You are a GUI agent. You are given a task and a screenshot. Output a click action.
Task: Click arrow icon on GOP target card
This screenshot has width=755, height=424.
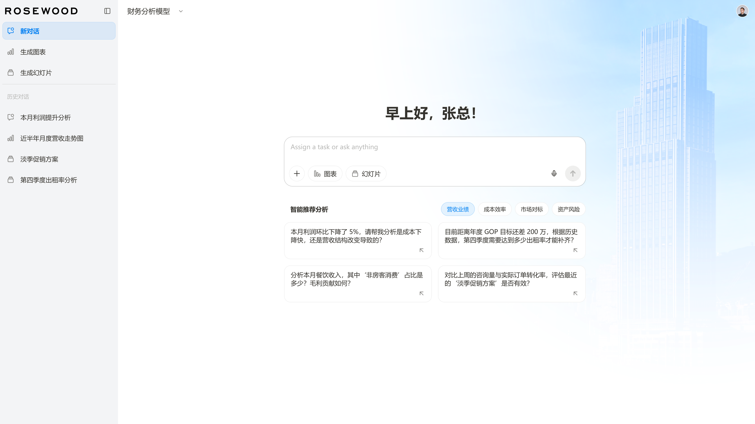coord(575,250)
